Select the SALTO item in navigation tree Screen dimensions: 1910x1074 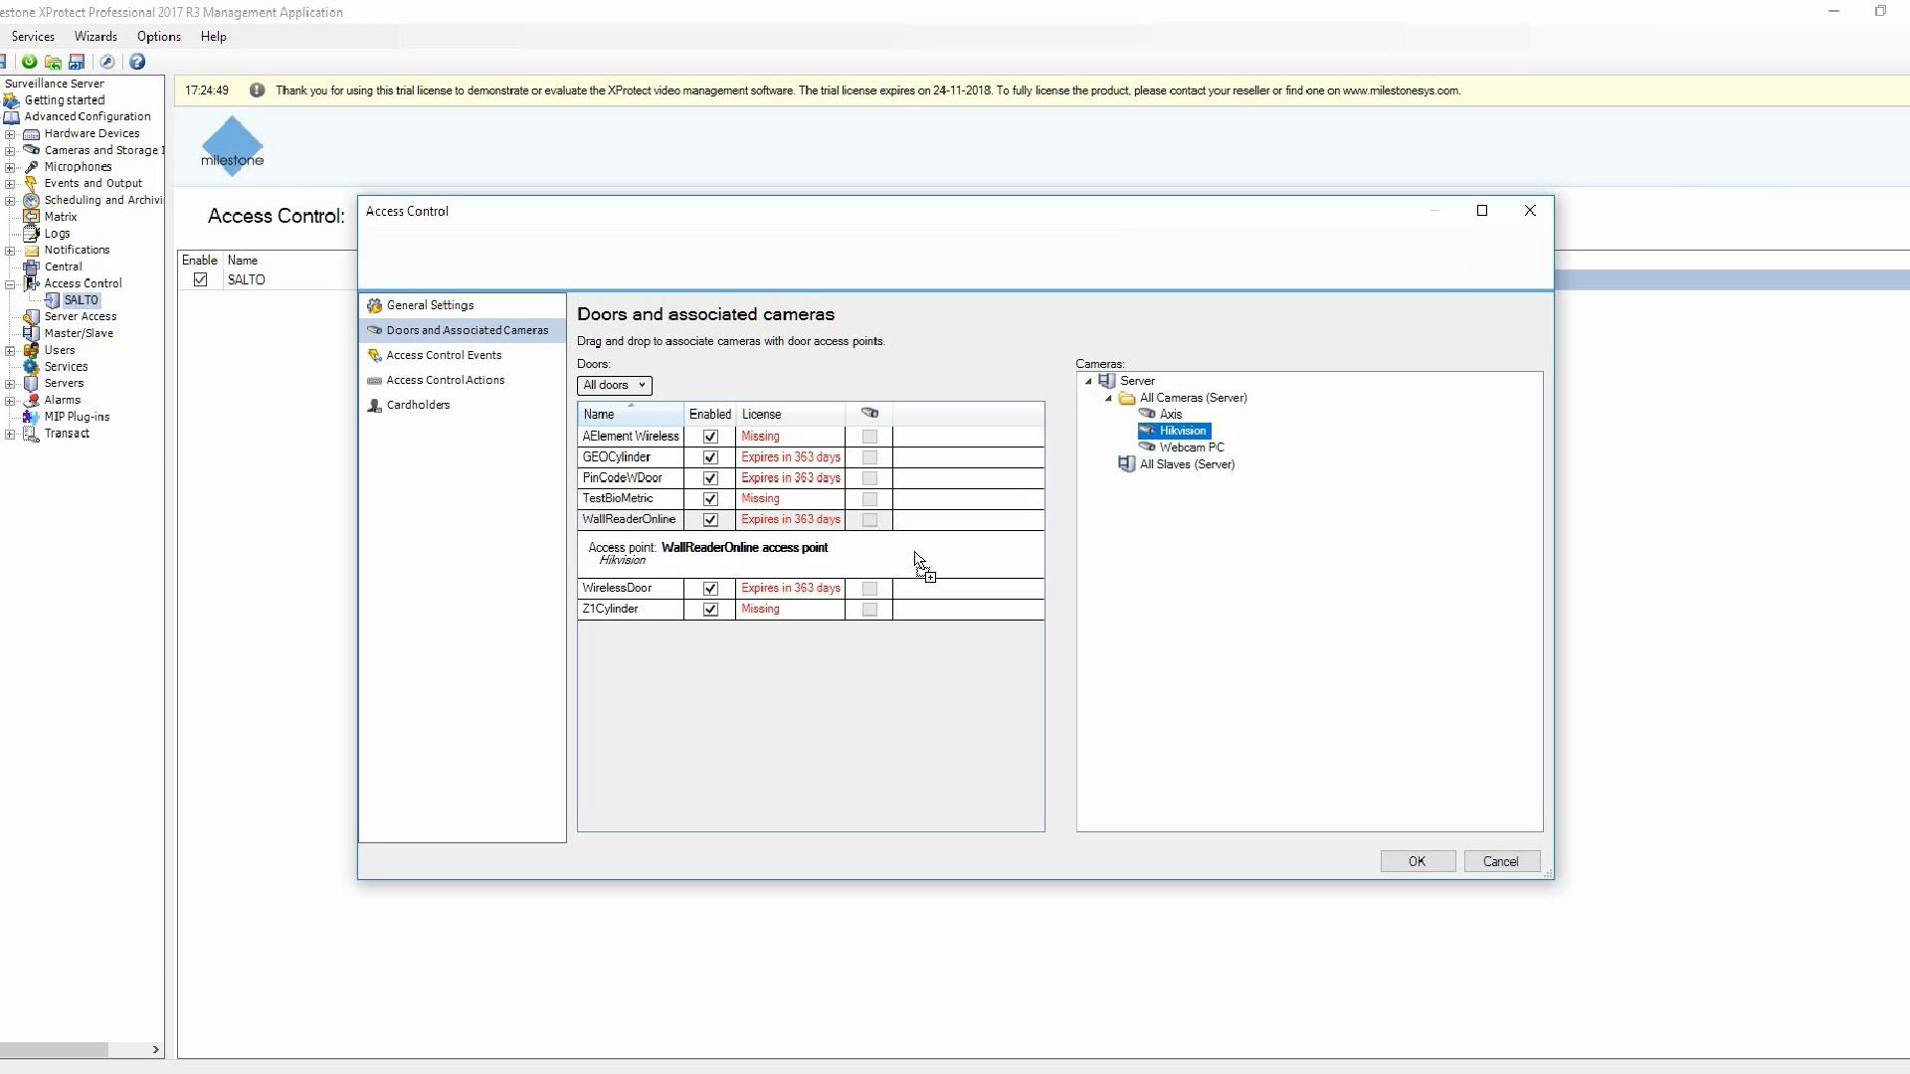(81, 300)
